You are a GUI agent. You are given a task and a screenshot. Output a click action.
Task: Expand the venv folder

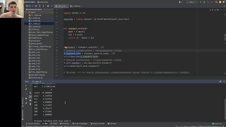click(x=26, y=12)
